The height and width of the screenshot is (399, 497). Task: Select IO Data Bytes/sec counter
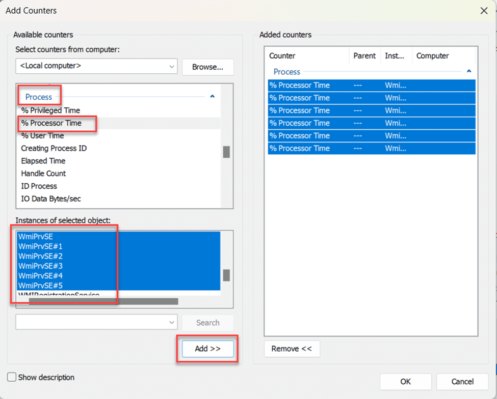click(x=51, y=199)
